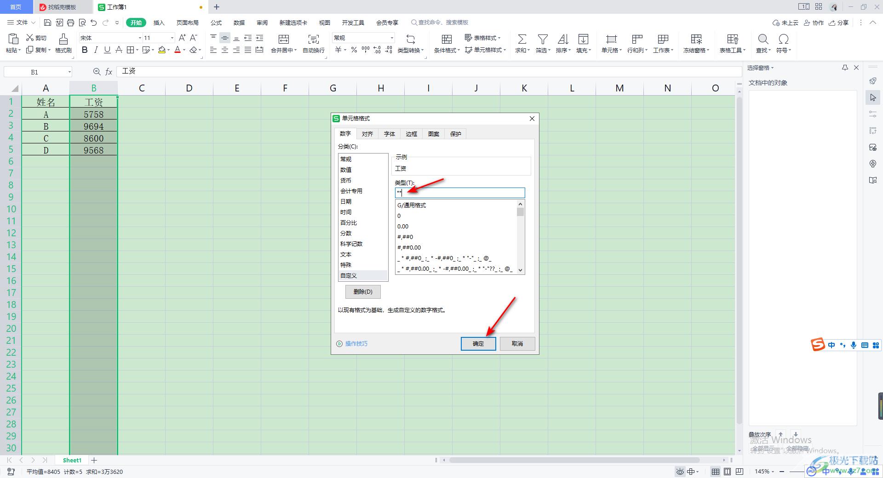Click the Collaborate (协作) button

814,23
